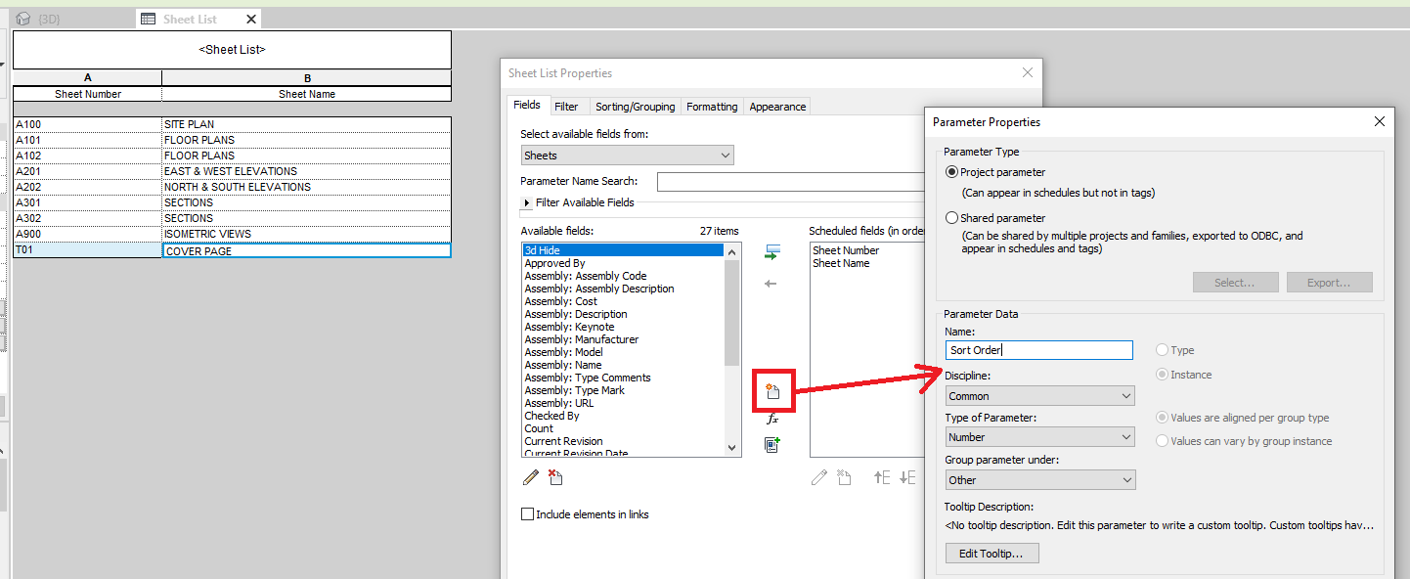Click the Move parameter up icon
The width and height of the screenshot is (1410, 579).
click(881, 476)
